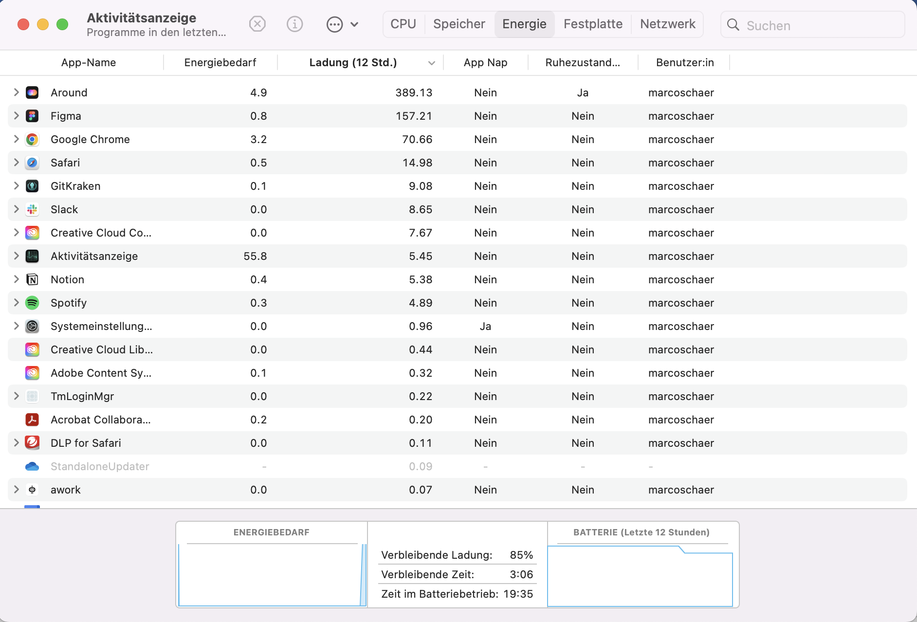Expand the Notion process row
This screenshot has height=622, width=917.
[x=16, y=279]
